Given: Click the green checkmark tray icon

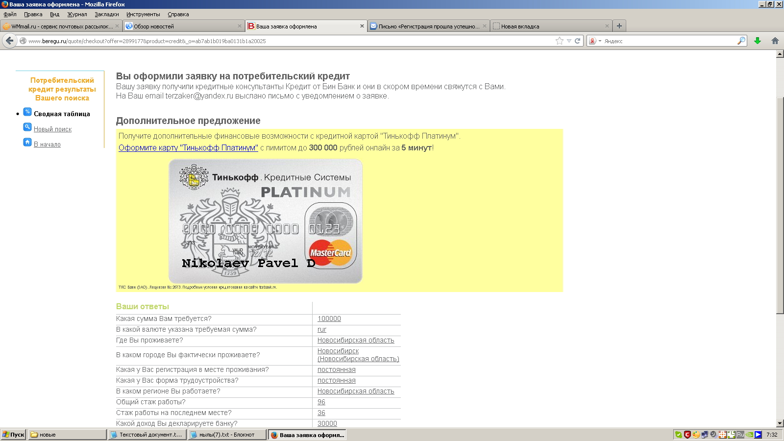Looking at the screenshot, I should (679, 435).
